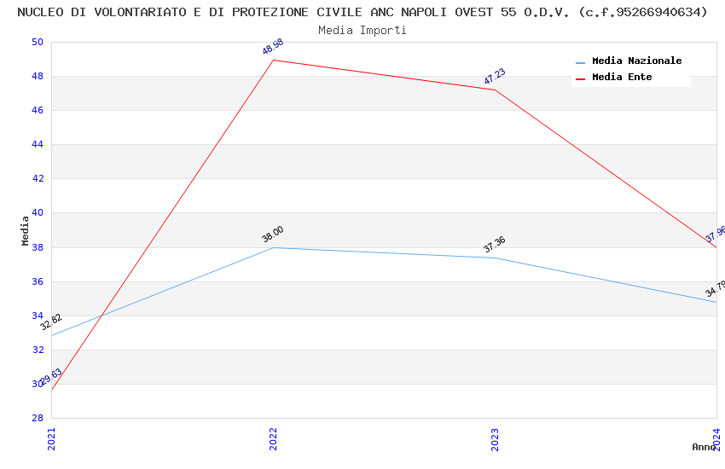Click the 50 y-axis tick label

click(x=37, y=43)
